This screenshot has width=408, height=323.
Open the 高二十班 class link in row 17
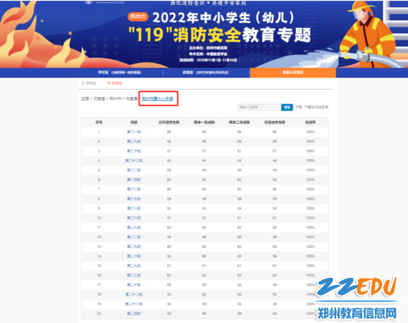134,285
